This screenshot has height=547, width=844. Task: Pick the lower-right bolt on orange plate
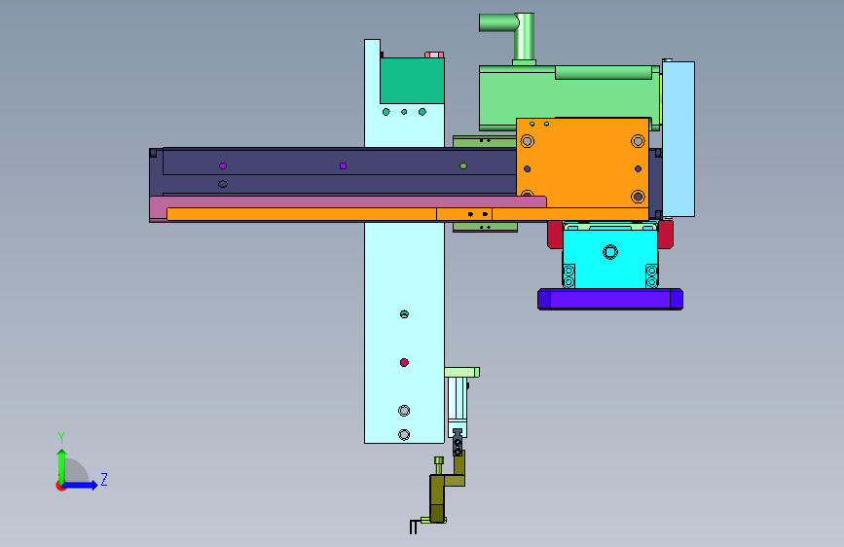click(638, 197)
